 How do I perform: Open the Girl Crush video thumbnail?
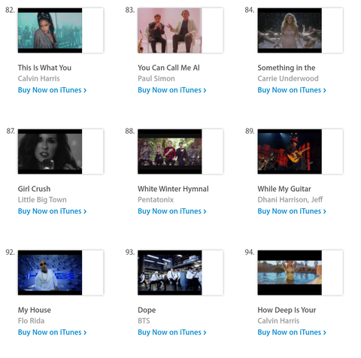[50, 151]
